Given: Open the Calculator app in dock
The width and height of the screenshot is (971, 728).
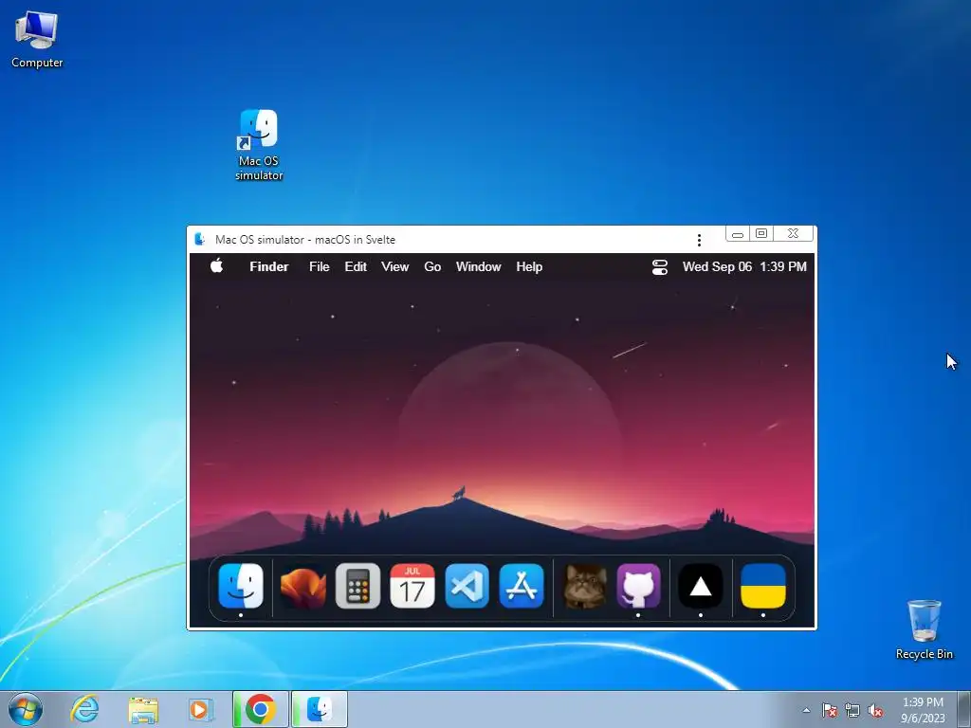Looking at the screenshot, I should coord(357,586).
